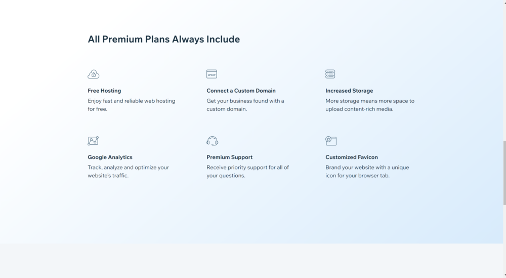Select the Customized Favicon heading

pos(352,157)
